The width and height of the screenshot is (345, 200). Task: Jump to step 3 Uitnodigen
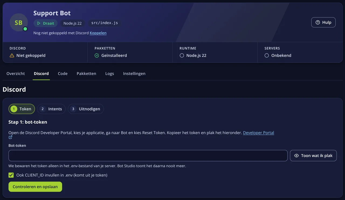point(86,109)
